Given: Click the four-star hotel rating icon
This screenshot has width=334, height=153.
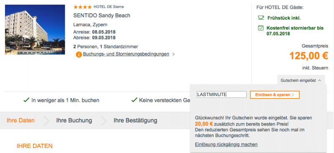Looking at the screenshot, I should pos(82,7).
